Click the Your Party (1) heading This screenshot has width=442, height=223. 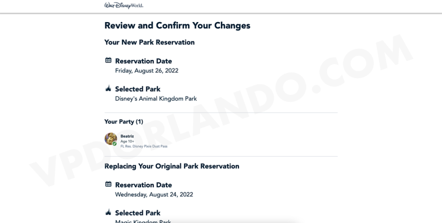124,122
